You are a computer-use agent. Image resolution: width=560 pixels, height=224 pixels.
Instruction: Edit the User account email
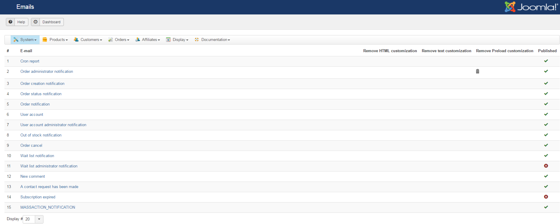click(32, 114)
